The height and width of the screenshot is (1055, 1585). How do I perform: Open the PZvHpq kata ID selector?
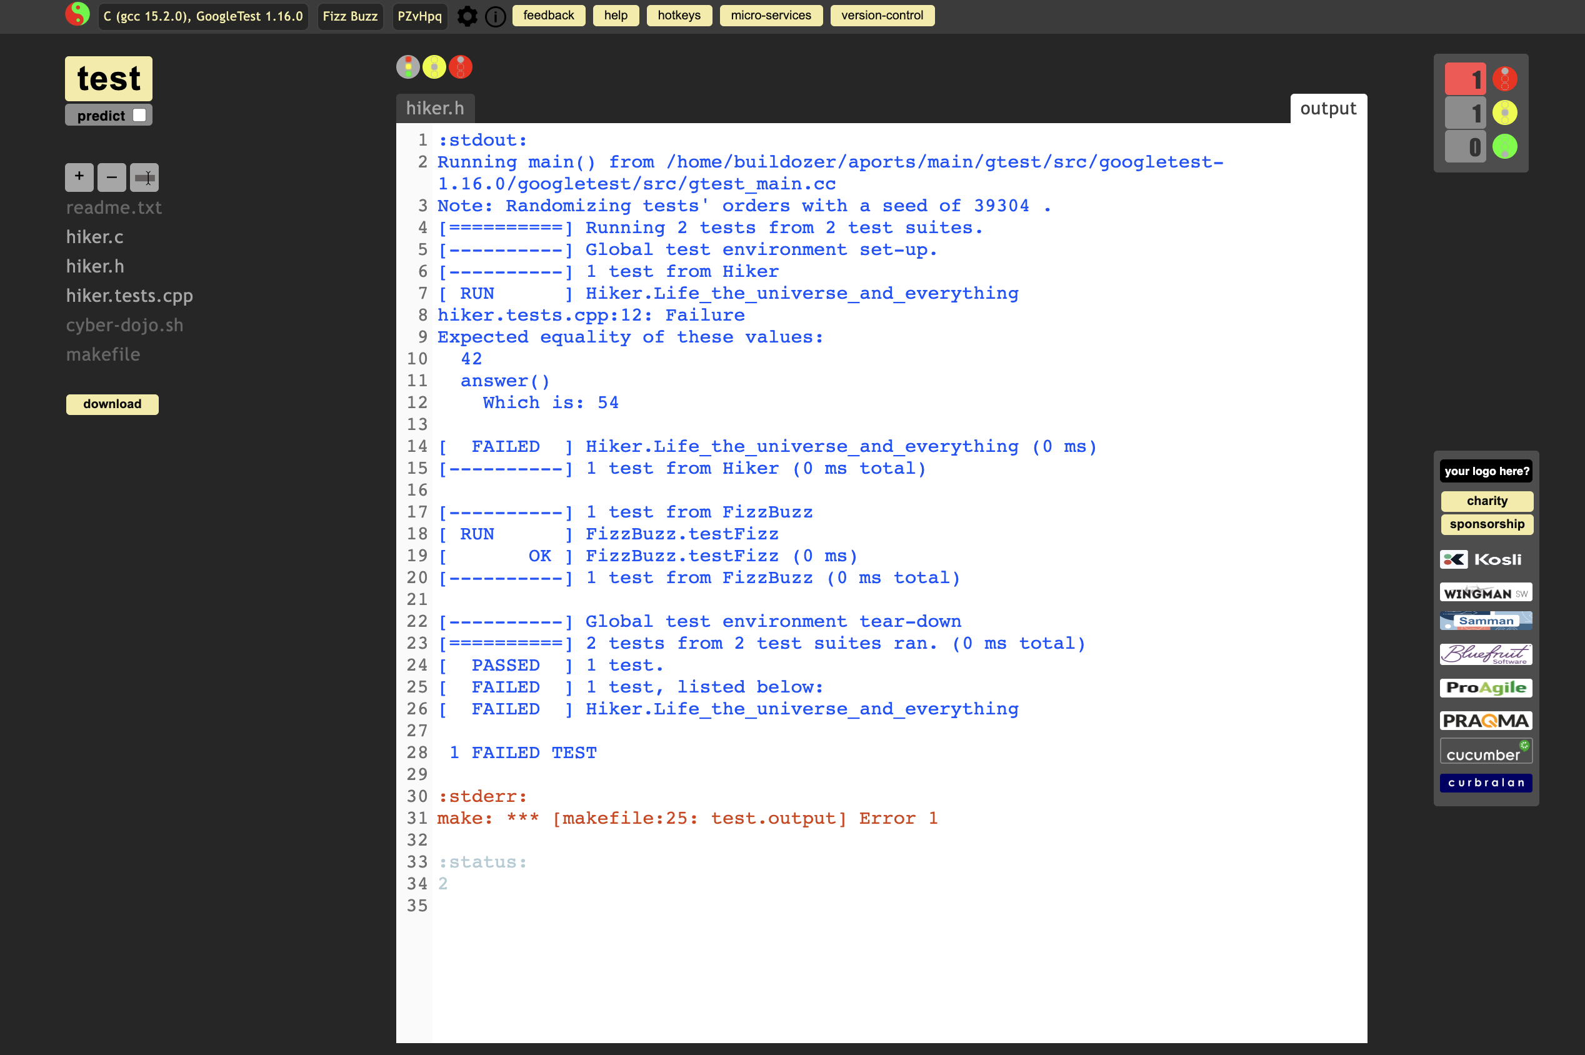tap(419, 16)
